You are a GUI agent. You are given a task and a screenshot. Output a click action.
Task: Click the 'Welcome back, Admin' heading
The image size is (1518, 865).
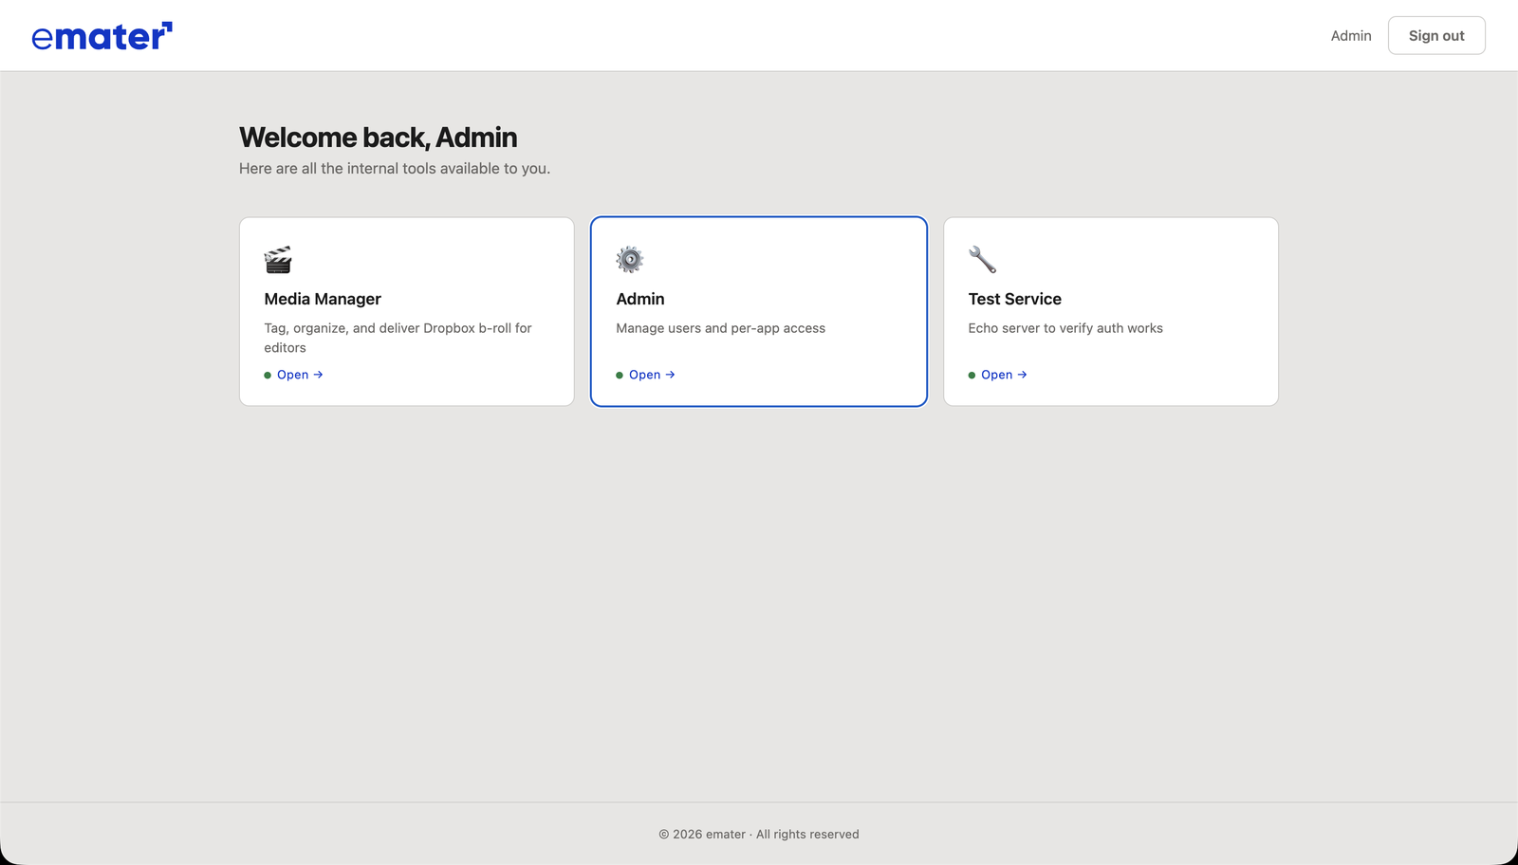coord(378,138)
